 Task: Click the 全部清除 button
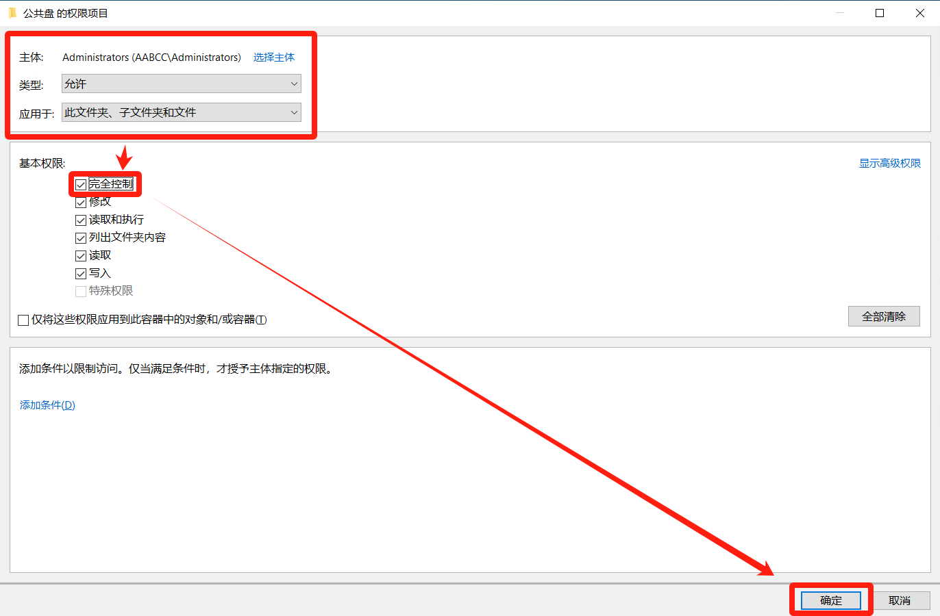884,316
